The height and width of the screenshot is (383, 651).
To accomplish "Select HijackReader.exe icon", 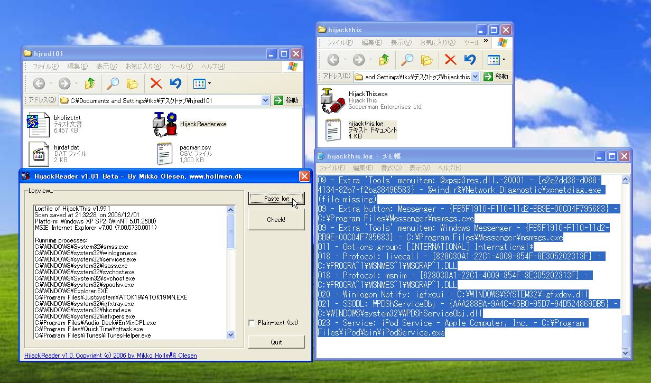I will tap(164, 124).
